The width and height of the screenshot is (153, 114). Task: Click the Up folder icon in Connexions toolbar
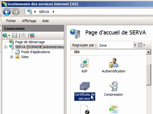pos(23,35)
